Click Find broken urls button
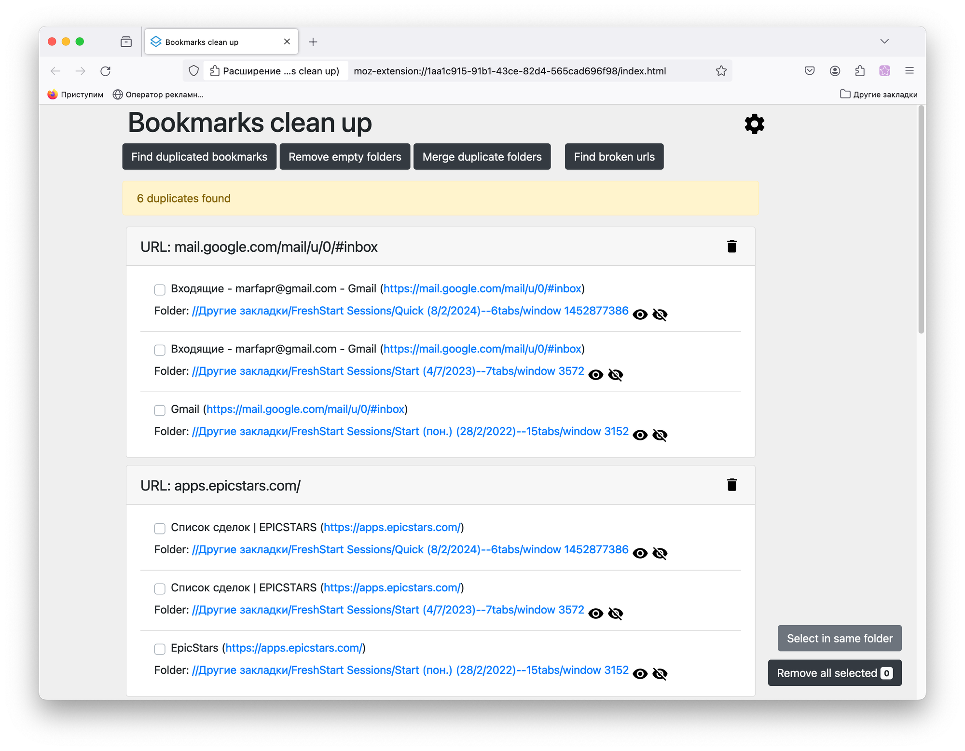Screen dimensions: 965x751 (x=614, y=157)
